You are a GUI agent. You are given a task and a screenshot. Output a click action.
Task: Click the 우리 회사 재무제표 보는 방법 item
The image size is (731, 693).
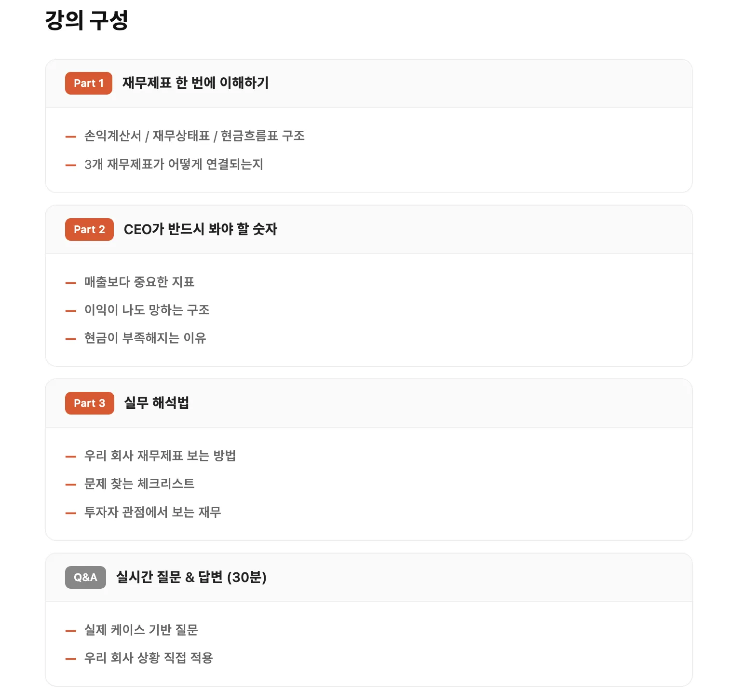(160, 456)
